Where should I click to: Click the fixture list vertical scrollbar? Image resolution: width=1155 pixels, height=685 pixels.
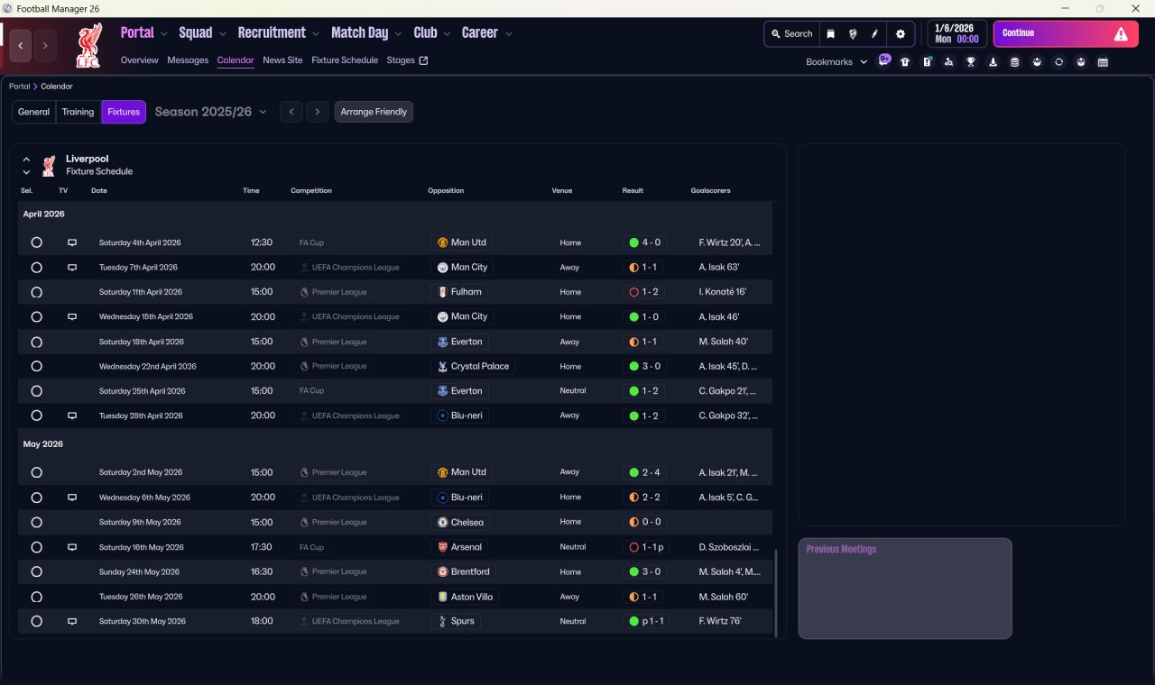[x=775, y=592]
